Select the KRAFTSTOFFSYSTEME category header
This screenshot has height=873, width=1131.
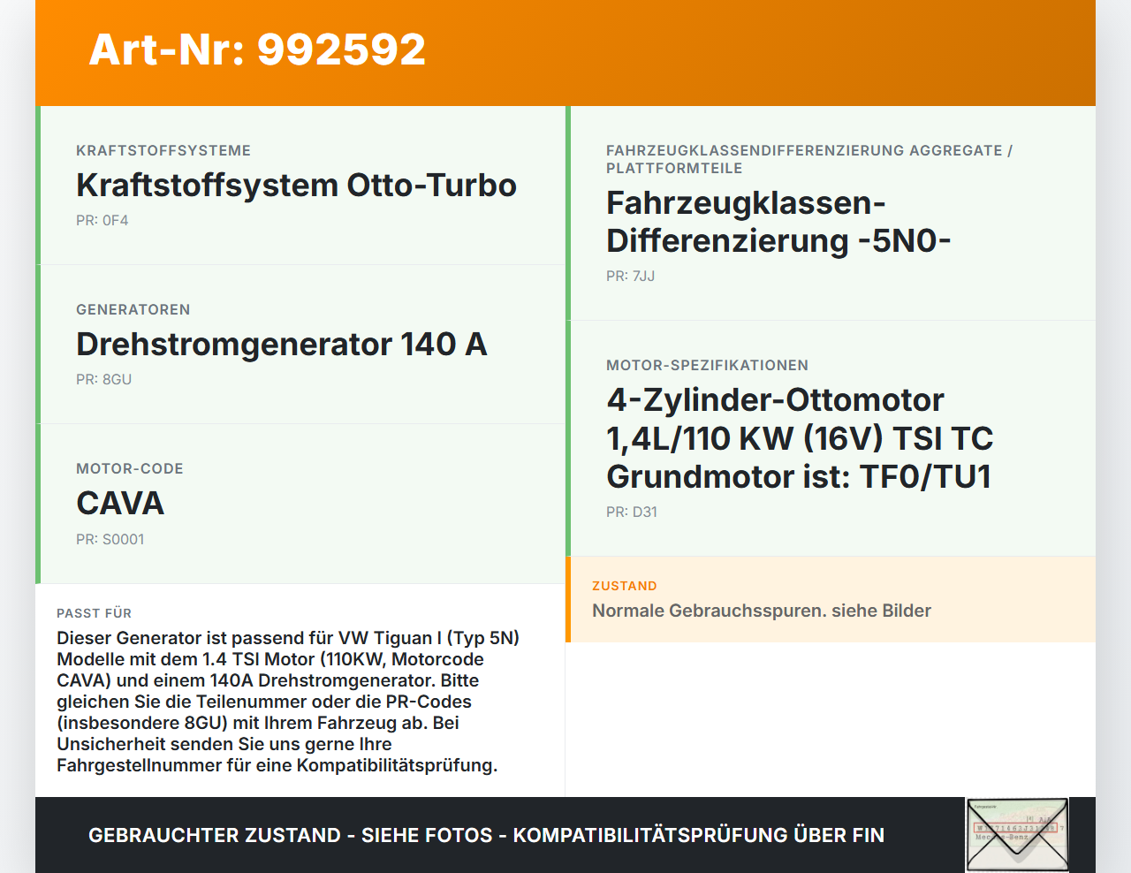163,150
